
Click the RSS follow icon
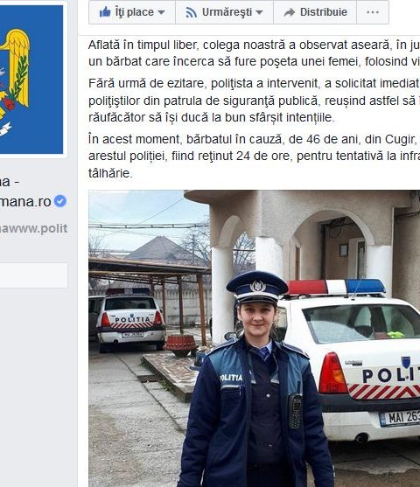click(192, 12)
